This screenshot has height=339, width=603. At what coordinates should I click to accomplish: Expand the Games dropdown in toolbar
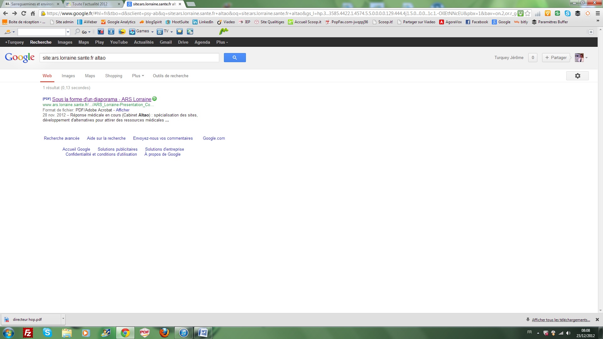click(152, 32)
